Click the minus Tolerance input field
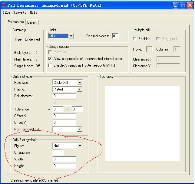The height and width of the screenshot is (184, 195). click(77, 109)
